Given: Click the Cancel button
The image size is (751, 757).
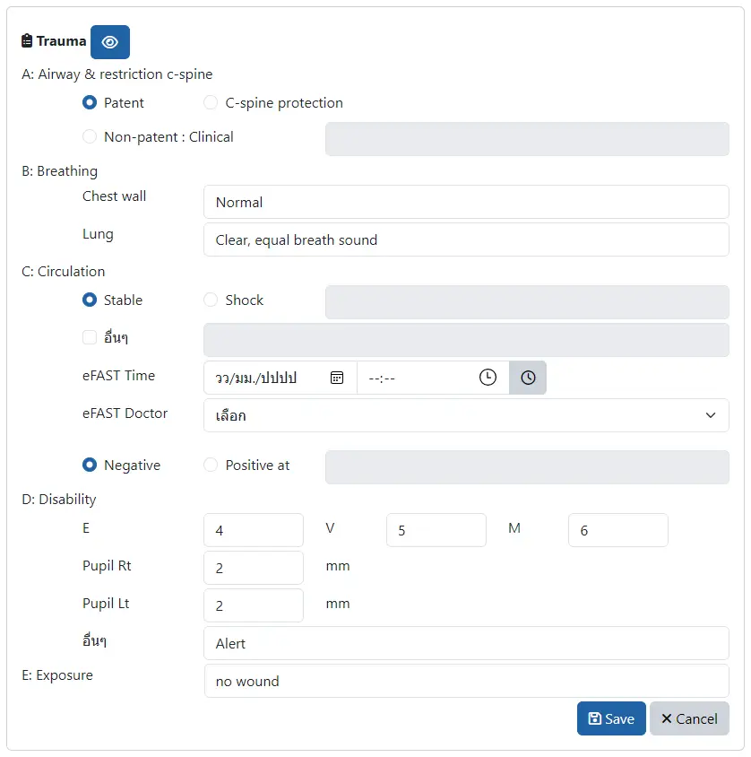Looking at the screenshot, I should pyautogui.click(x=689, y=718).
